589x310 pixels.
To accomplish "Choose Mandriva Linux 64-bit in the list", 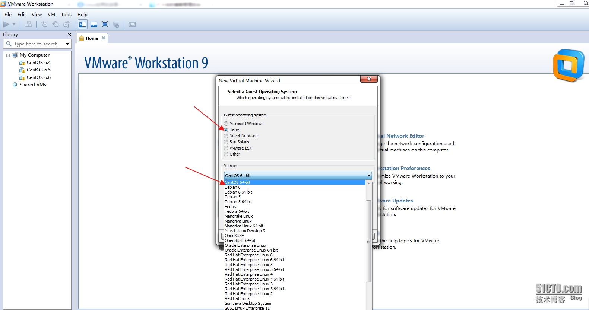I will (295, 226).
